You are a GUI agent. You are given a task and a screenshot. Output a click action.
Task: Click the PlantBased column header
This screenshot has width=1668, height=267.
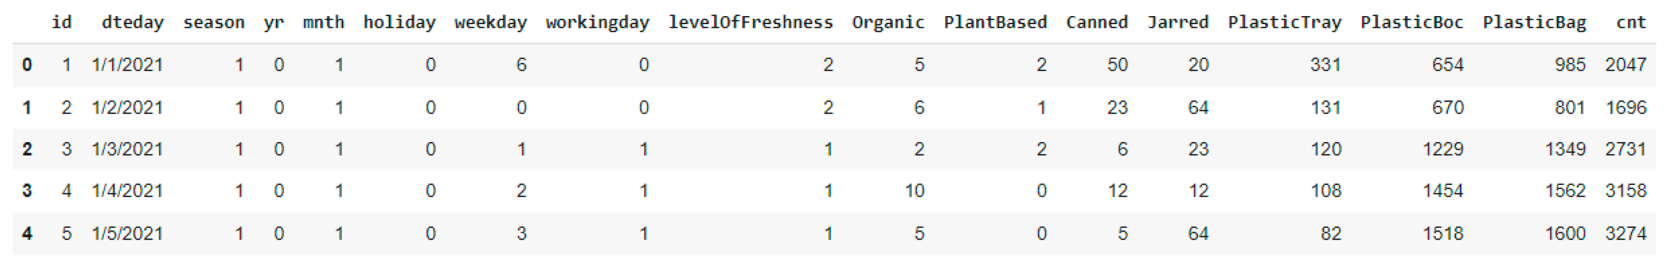pyautogui.click(x=995, y=23)
